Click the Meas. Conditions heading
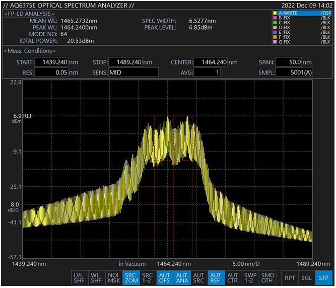Viewport: 336px width, 288px height. coord(30,51)
